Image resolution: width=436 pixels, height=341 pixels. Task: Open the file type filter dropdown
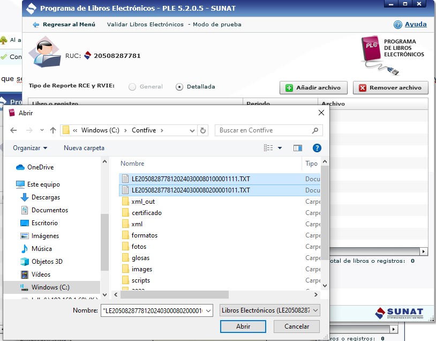[270, 310]
